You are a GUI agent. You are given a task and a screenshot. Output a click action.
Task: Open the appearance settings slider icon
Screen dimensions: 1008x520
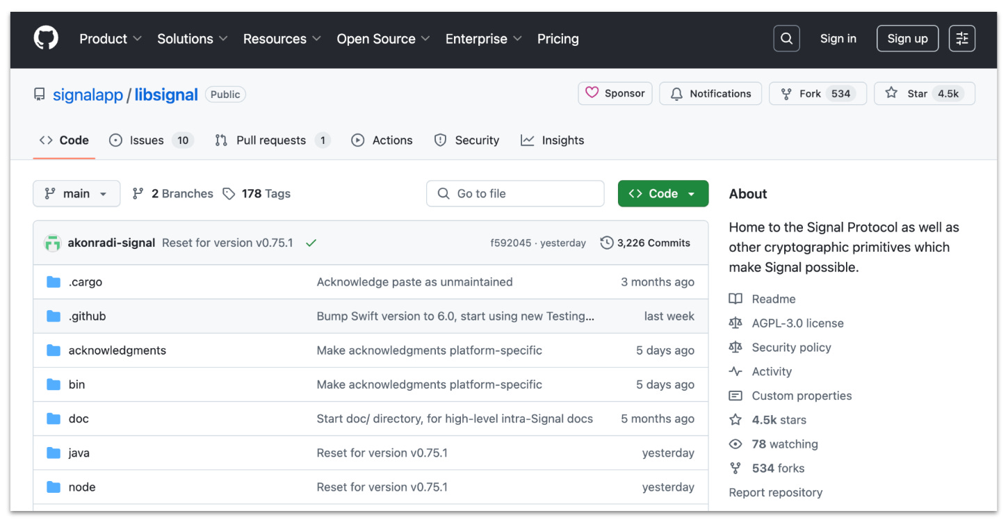962,39
